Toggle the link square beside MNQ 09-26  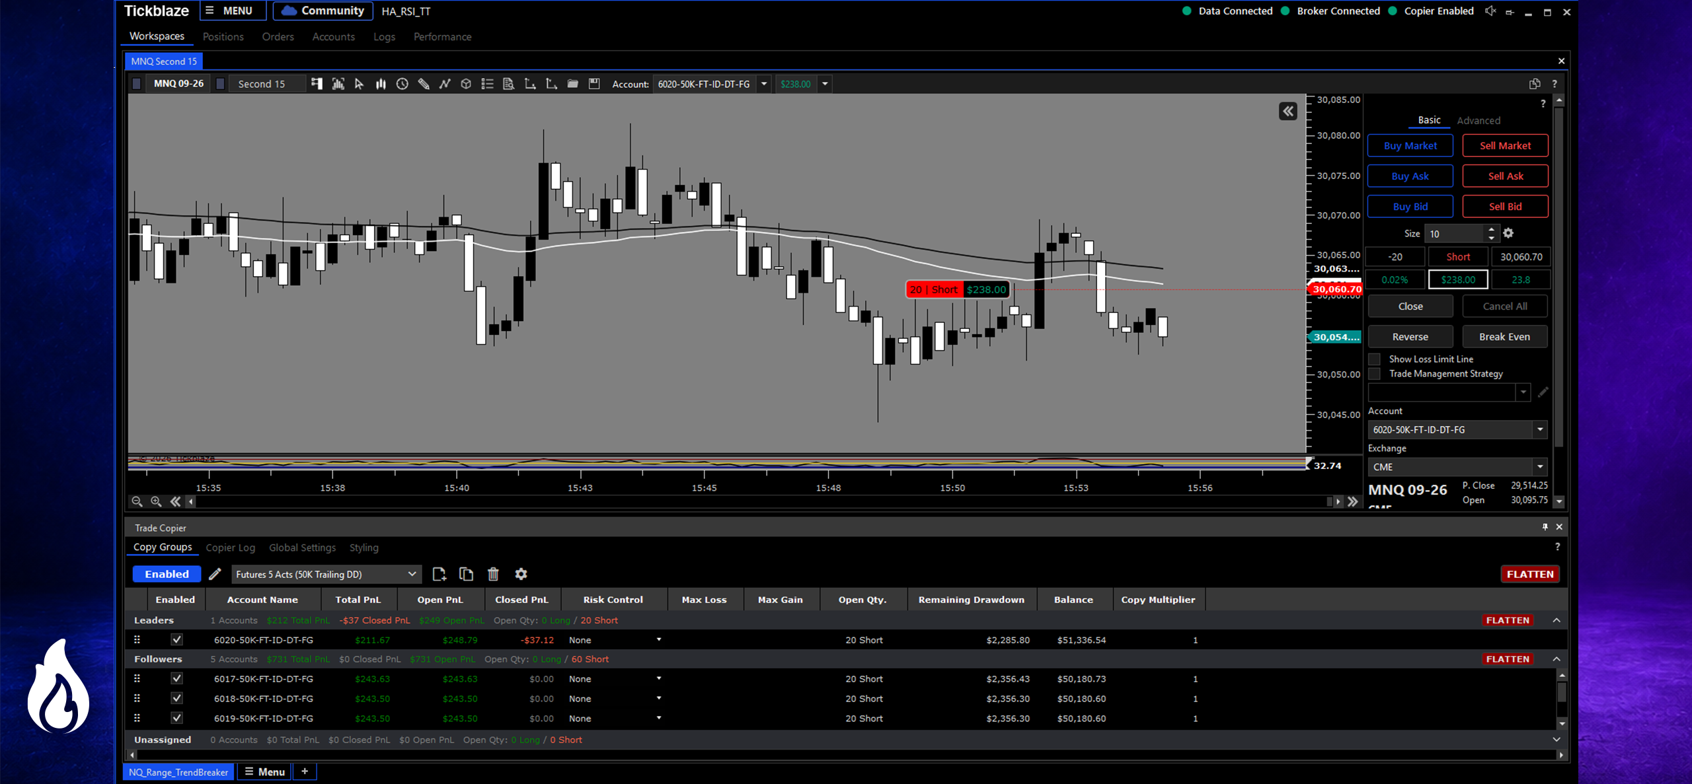coord(137,84)
